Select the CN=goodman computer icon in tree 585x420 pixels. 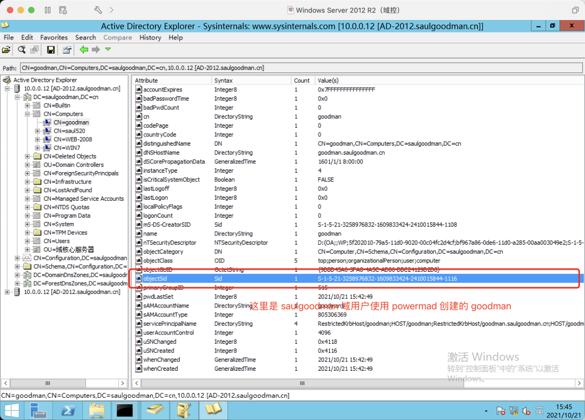point(47,122)
